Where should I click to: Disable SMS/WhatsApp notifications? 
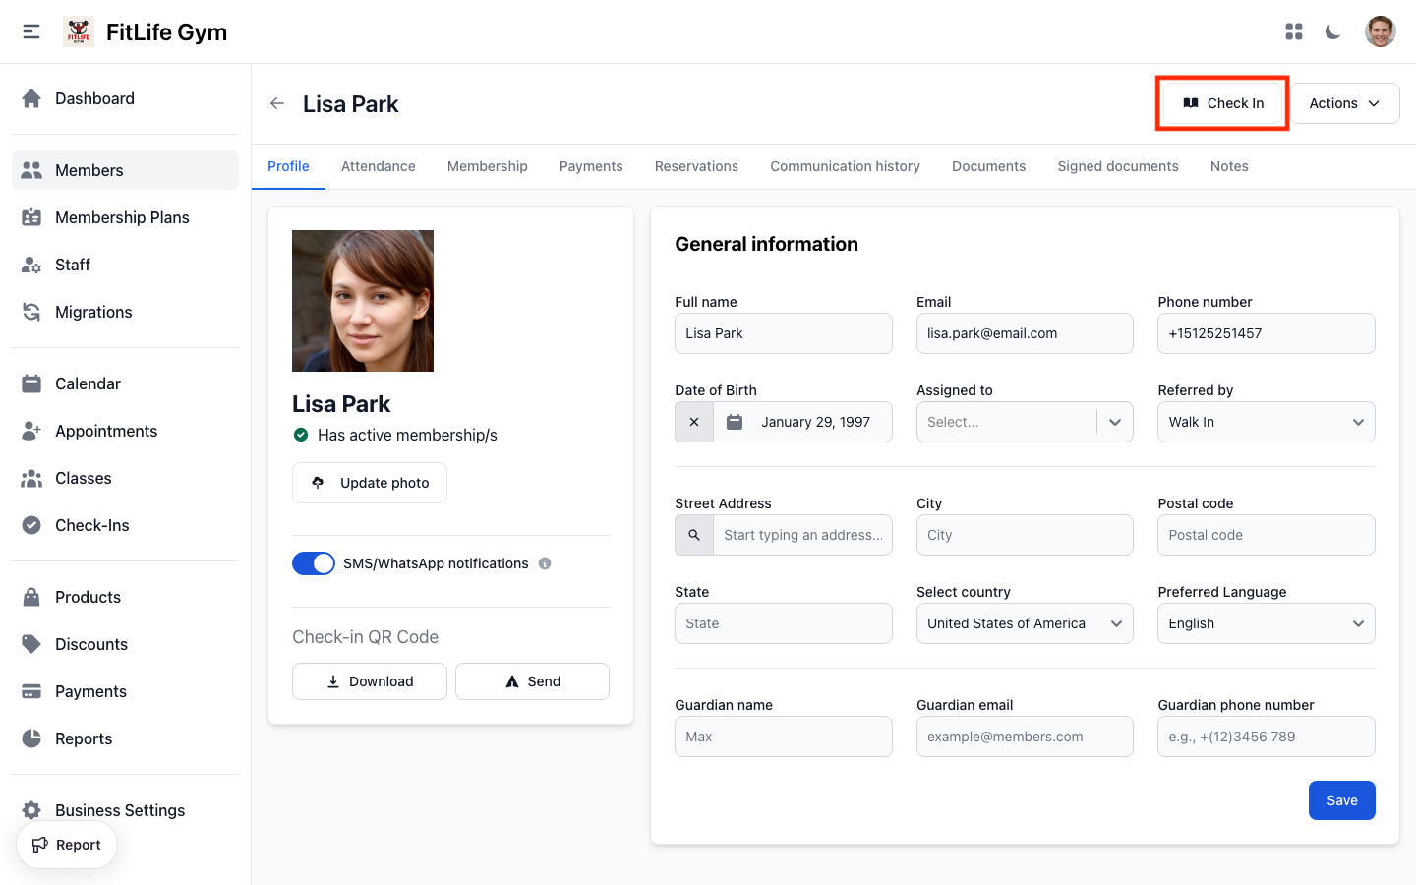[x=314, y=563]
